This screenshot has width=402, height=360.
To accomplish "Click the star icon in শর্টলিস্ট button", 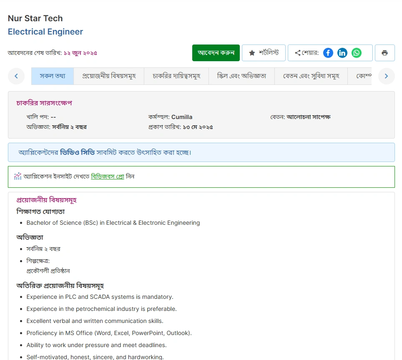I will (252, 53).
